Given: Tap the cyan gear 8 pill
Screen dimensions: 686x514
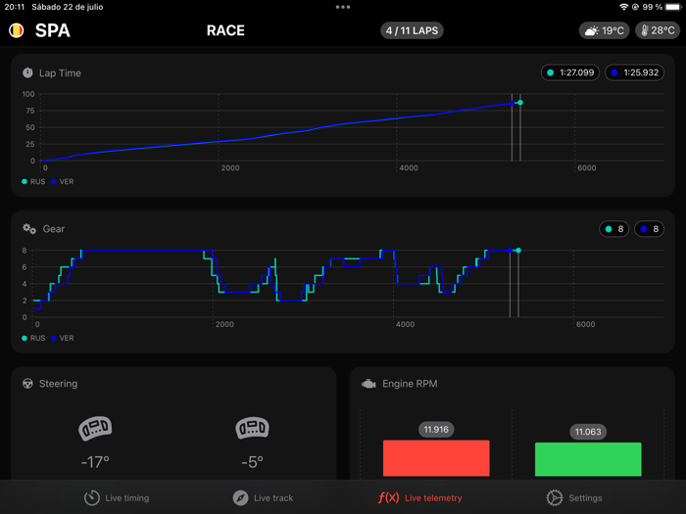Looking at the screenshot, I should click(613, 229).
